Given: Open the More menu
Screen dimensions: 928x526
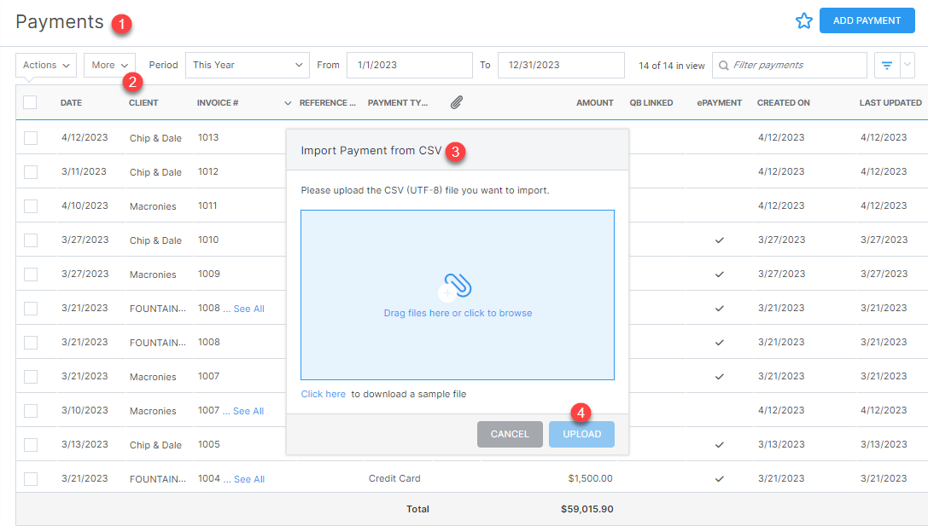Looking at the screenshot, I should pos(108,65).
